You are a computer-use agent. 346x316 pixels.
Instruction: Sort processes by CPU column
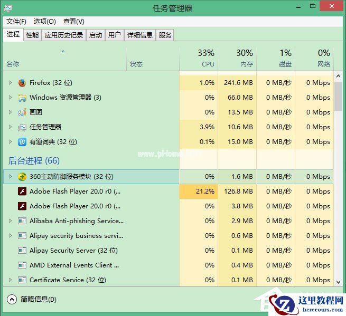click(x=199, y=59)
